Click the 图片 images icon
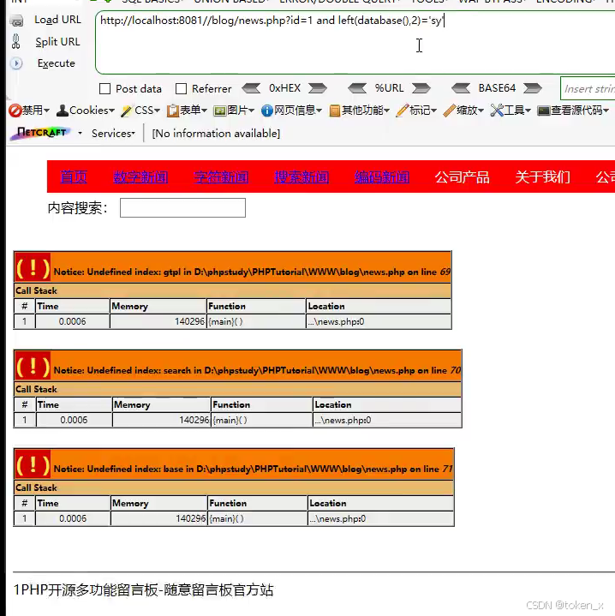 219,111
